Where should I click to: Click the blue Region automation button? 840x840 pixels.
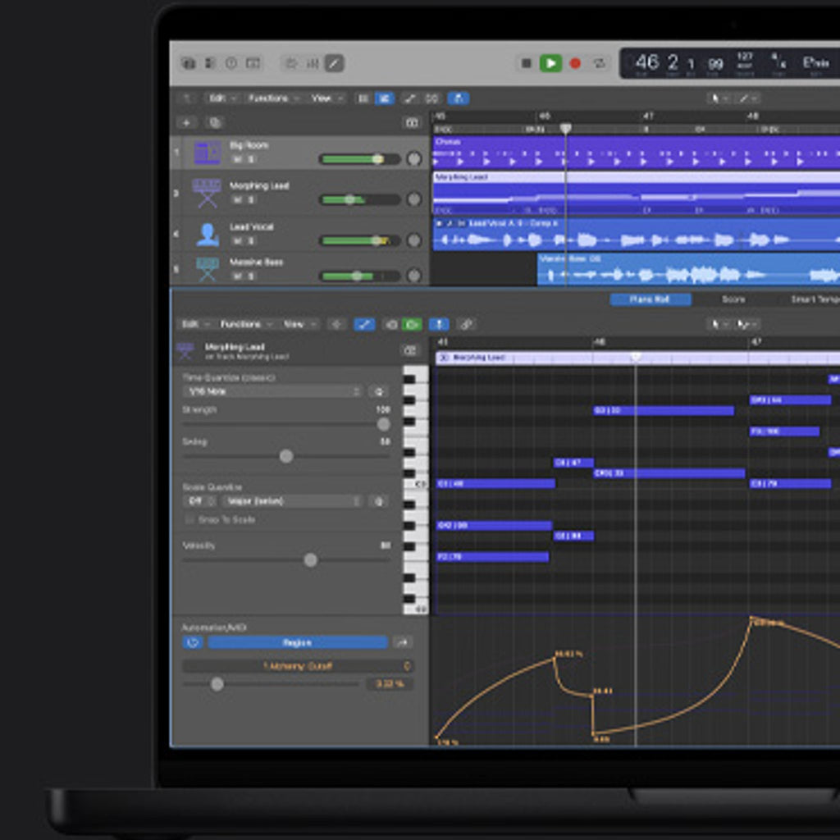pyautogui.click(x=297, y=642)
